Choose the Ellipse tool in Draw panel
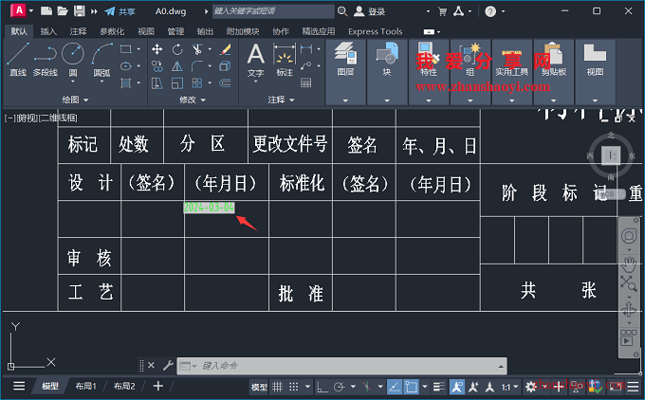Image resolution: width=645 pixels, height=400 pixels. click(x=126, y=66)
